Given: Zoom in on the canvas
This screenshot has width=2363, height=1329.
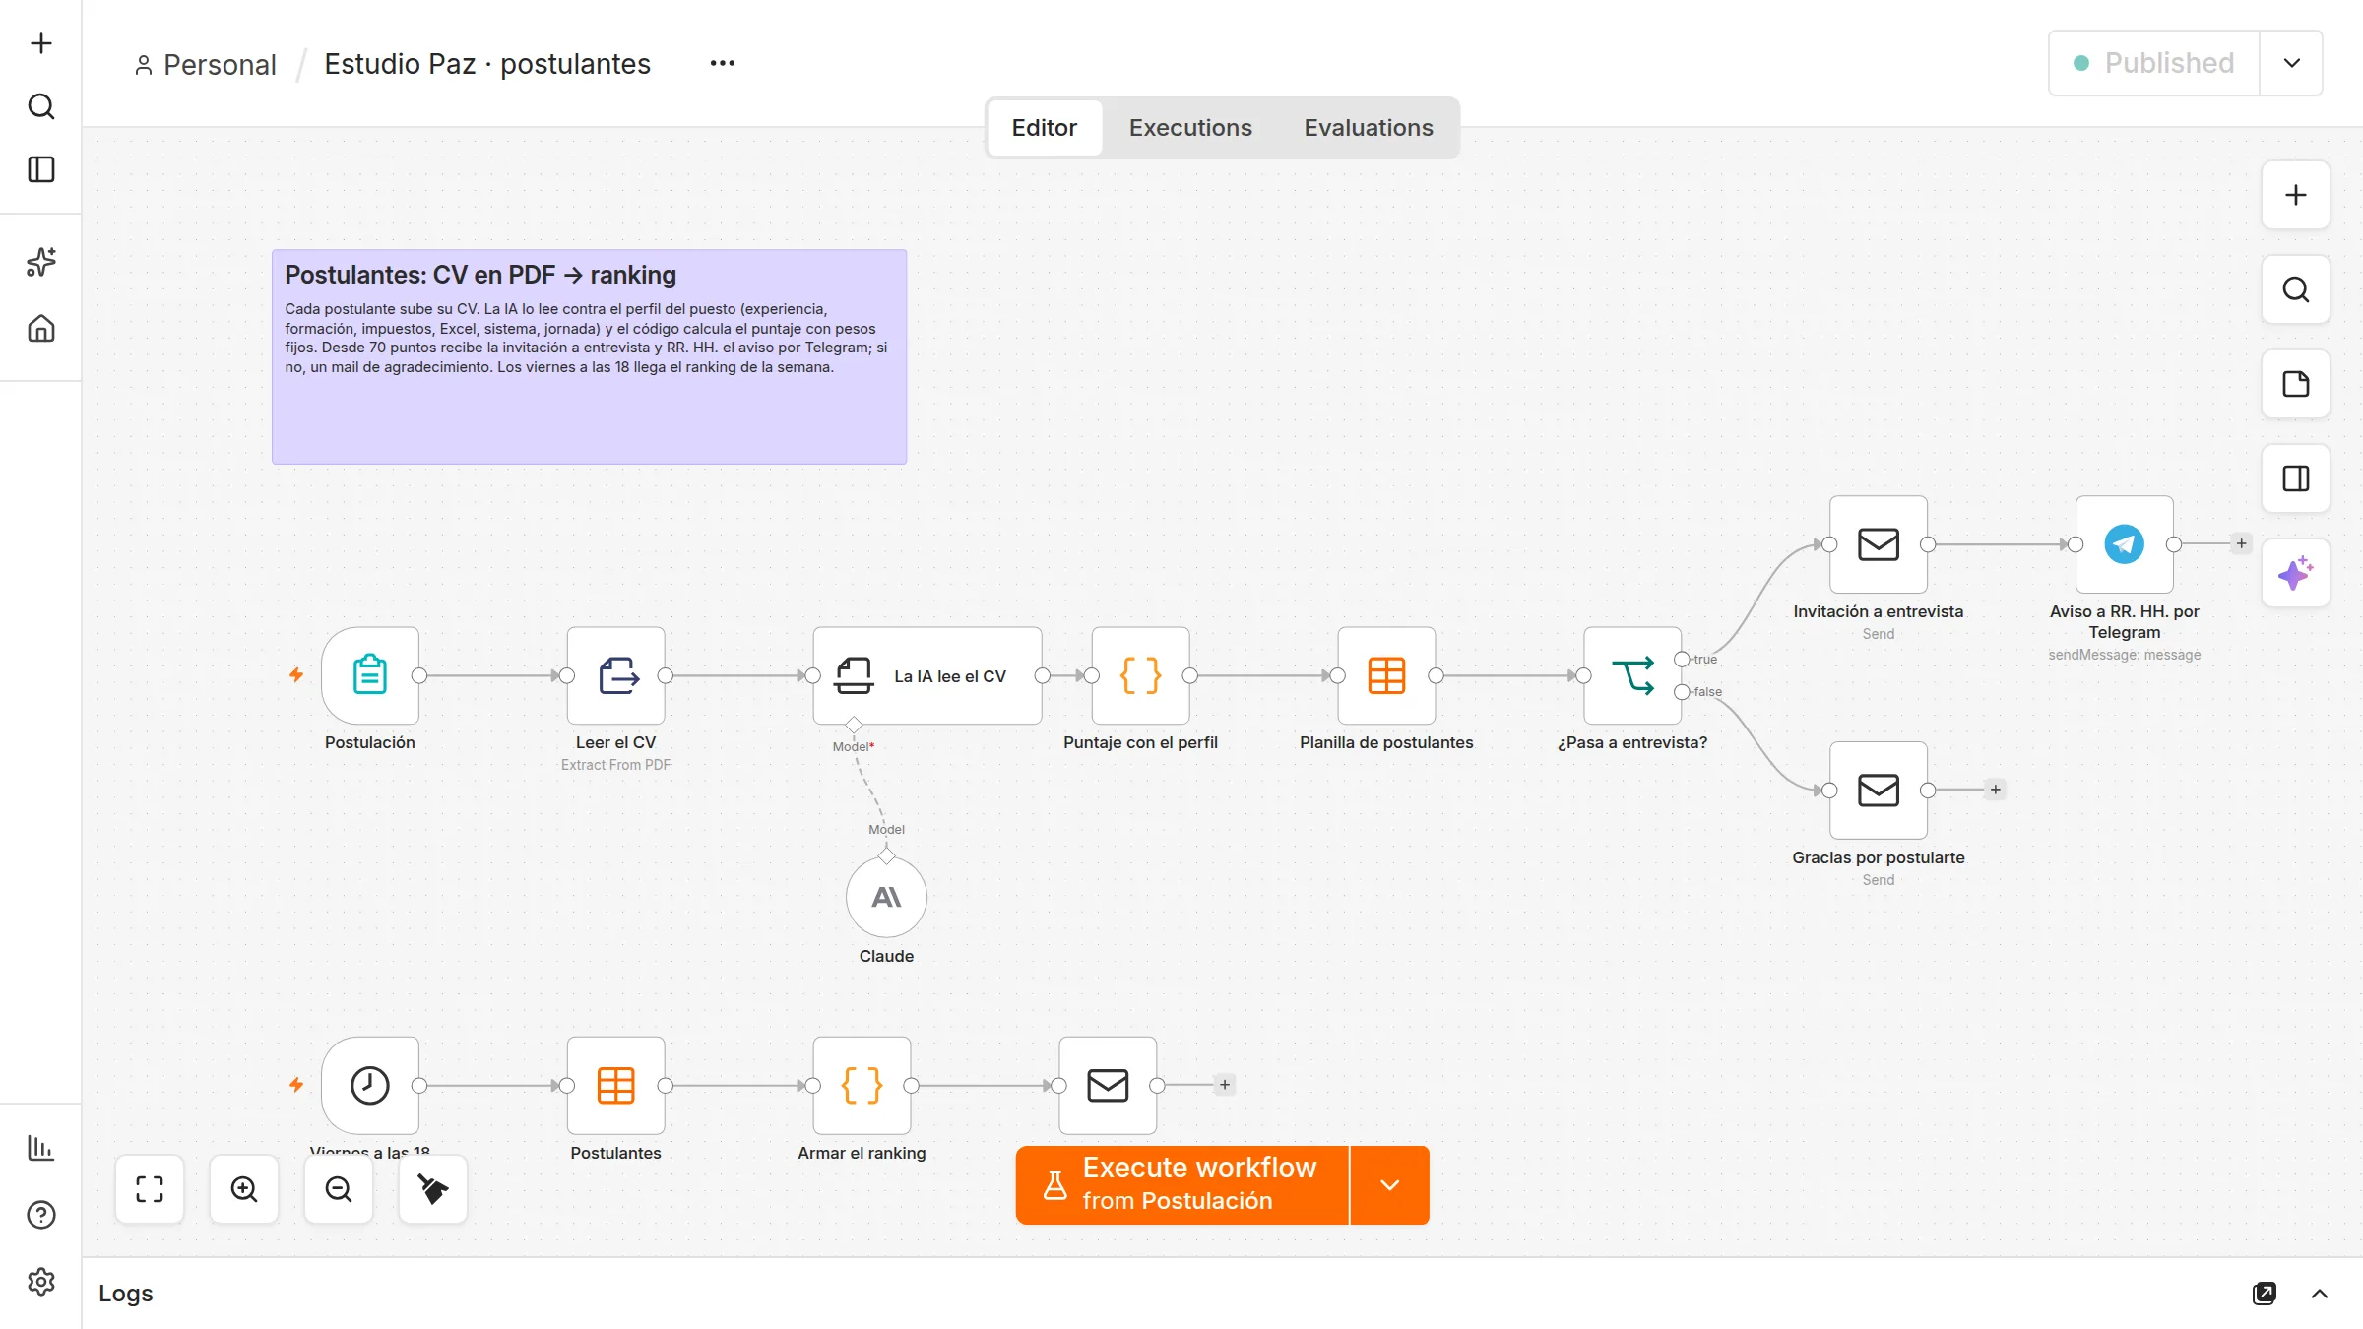Looking at the screenshot, I should [x=244, y=1189].
